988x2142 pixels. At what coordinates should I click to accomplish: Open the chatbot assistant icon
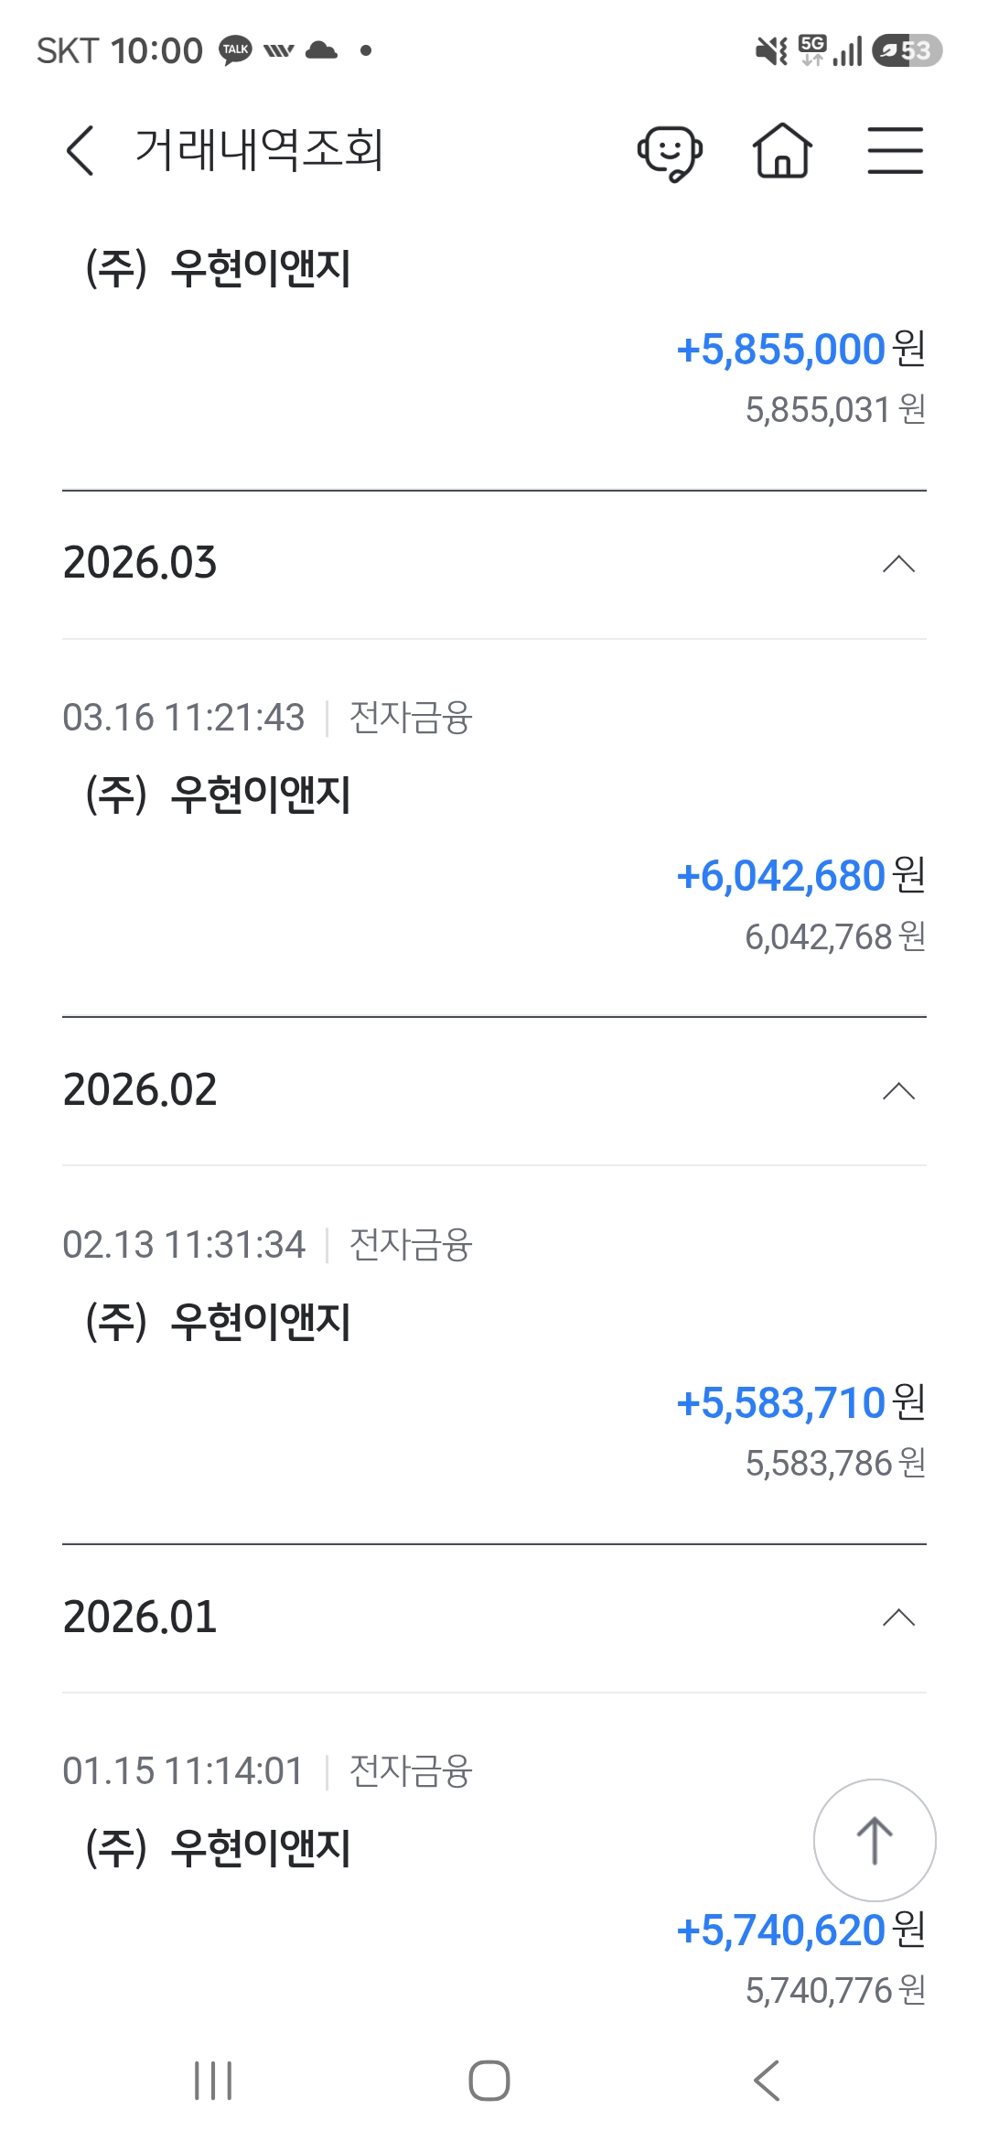tap(670, 152)
